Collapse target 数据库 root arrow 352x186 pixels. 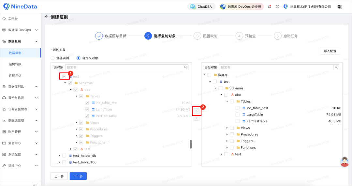coord(204,75)
